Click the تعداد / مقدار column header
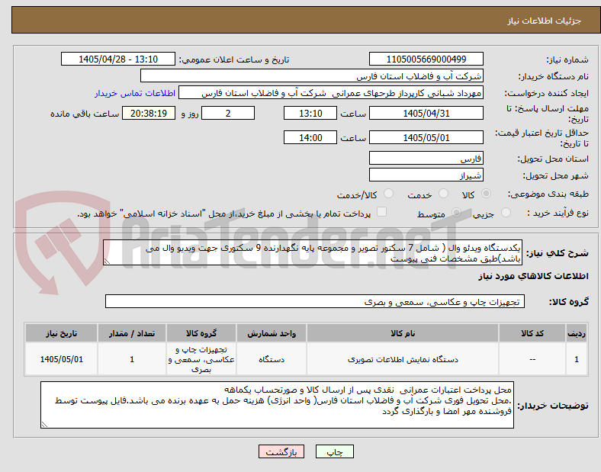 point(132,333)
